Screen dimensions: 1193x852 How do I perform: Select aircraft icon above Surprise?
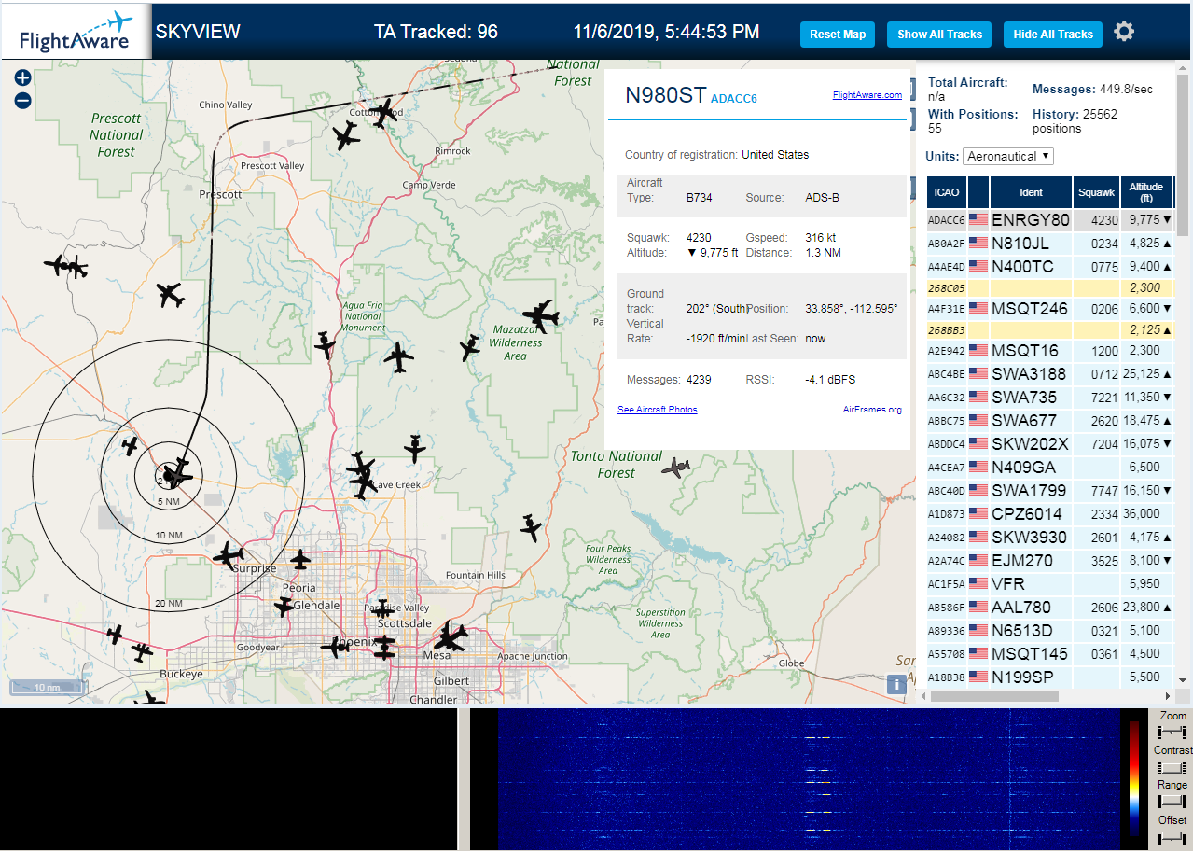point(228,558)
